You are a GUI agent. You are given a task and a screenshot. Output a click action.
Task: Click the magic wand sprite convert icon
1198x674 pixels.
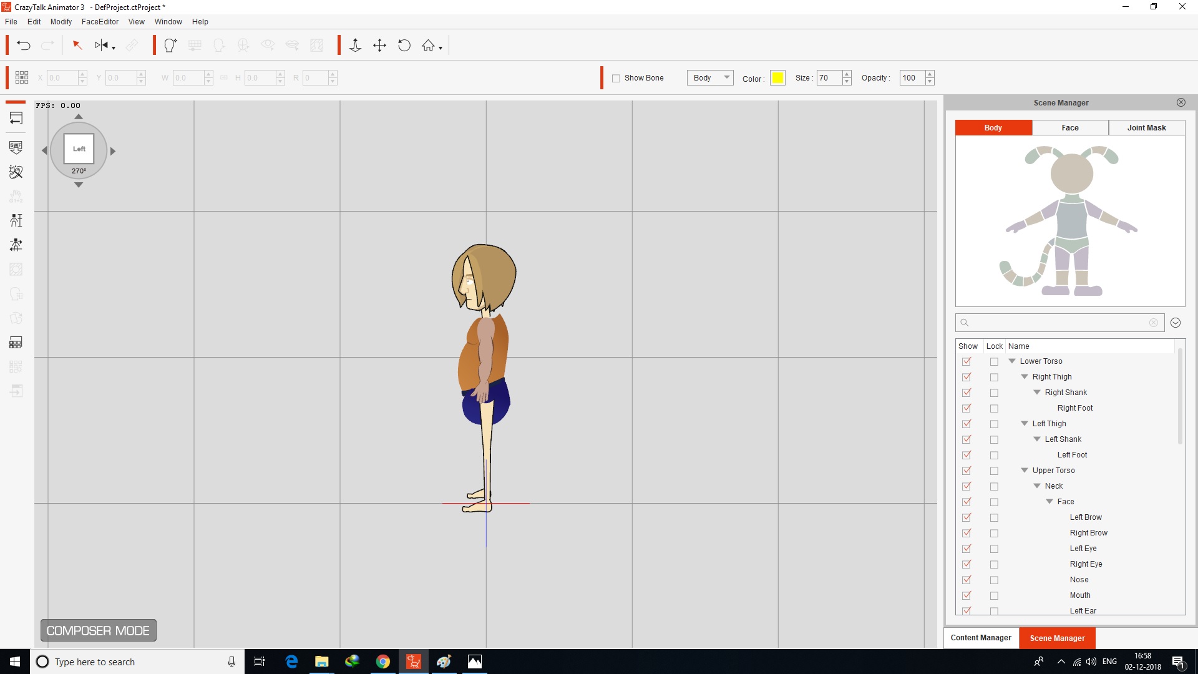(x=16, y=172)
